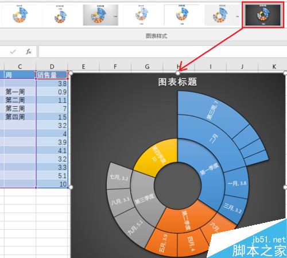287x258 pixels.
Task: Click the 八月, 3.3 segment
Action: (x=121, y=201)
